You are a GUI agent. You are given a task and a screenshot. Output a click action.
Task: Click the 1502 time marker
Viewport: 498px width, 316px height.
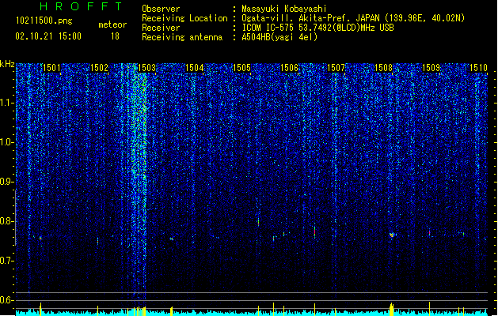[100, 68]
